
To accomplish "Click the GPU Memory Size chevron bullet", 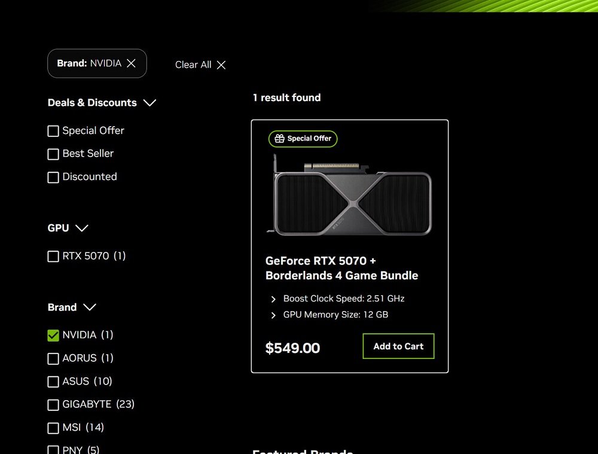I will click(273, 315).
